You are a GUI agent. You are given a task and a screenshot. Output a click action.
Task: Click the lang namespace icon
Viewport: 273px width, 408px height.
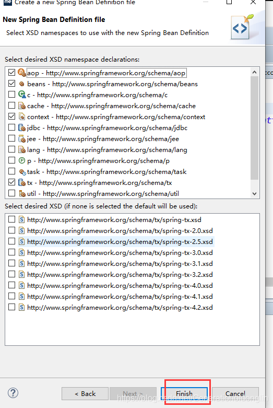pyautogui.click(x=22, y=149)
